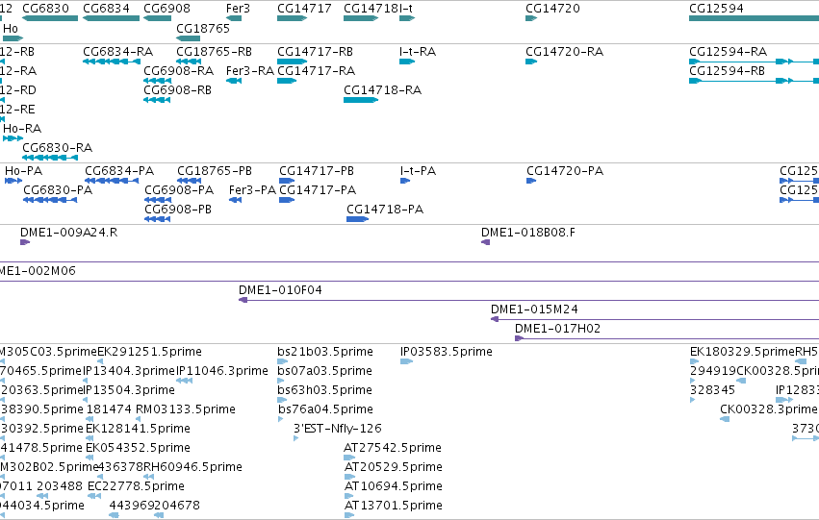Select EST EK128141.5prime
Screen dimensions: 819x520
[90, 438]
